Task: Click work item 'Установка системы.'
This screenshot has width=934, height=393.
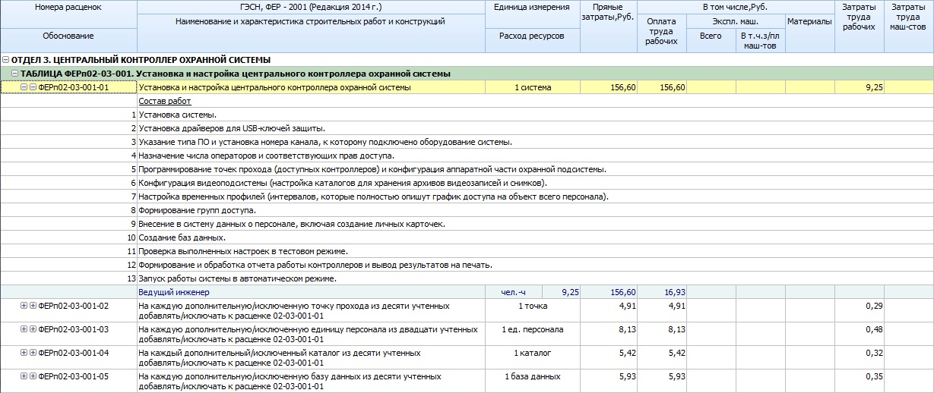Action: click(x=178, y=115)
